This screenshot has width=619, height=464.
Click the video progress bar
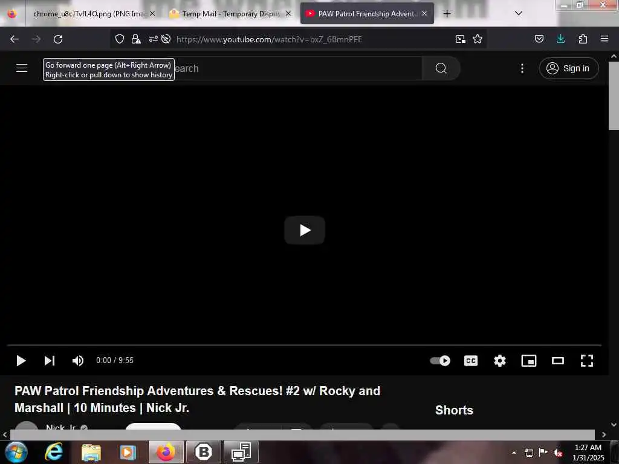click(x=304, y=345)
